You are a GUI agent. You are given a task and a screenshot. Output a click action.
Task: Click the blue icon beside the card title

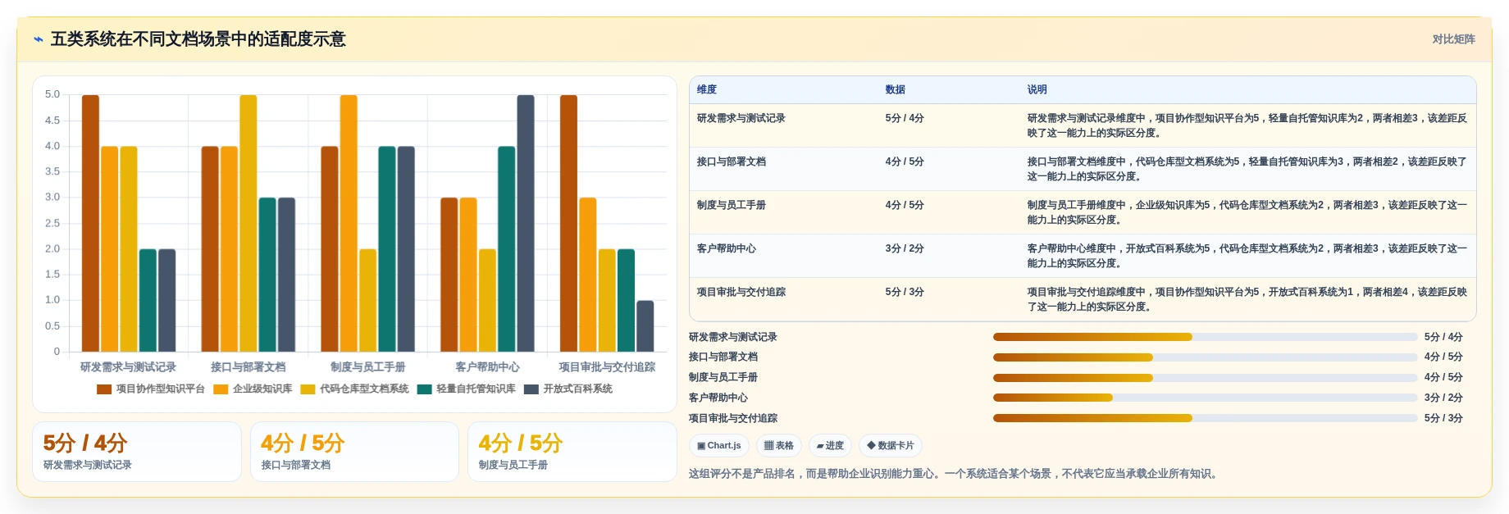pos(39,39)
